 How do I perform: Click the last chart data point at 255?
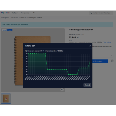[90, 62]
